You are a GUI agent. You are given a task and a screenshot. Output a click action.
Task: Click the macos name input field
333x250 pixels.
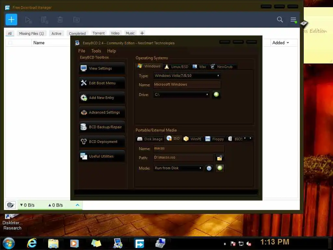tap(189, 148)
